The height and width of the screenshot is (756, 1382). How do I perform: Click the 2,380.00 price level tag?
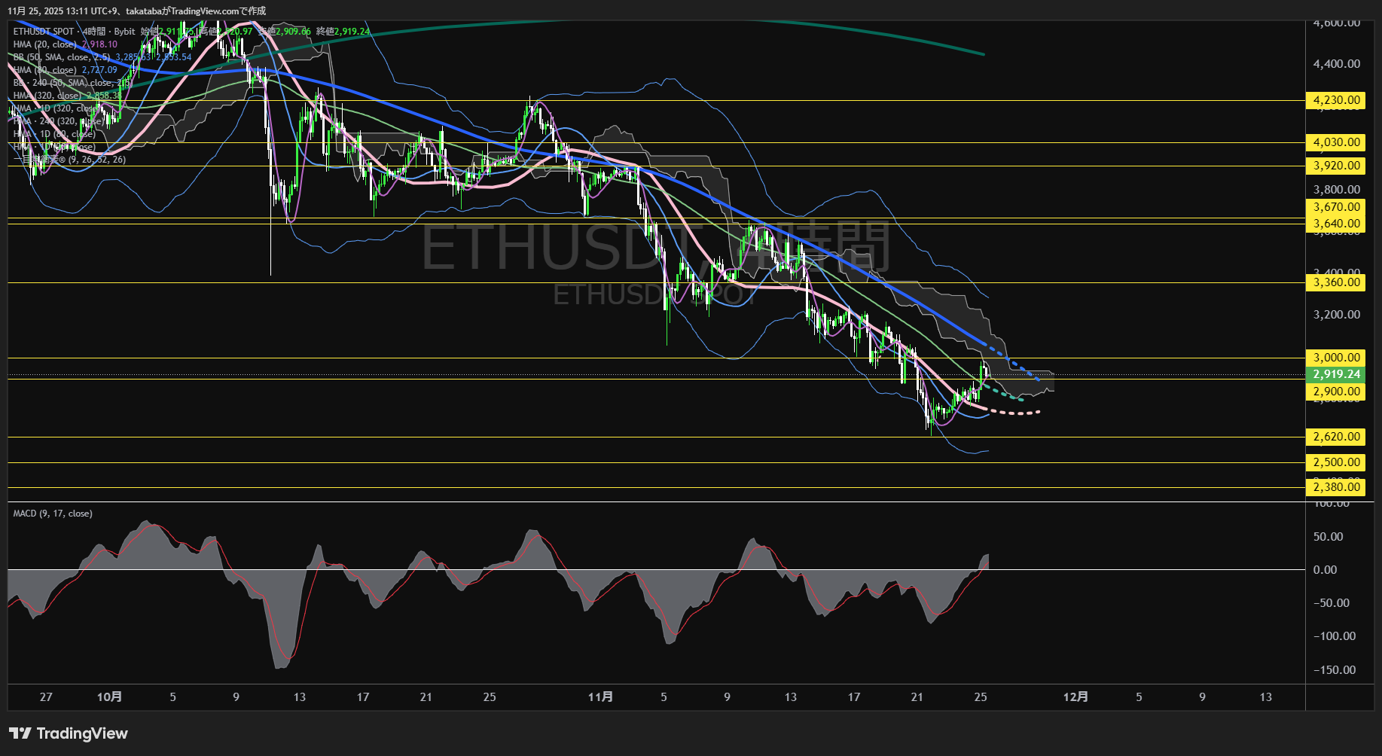[1335, 487]
